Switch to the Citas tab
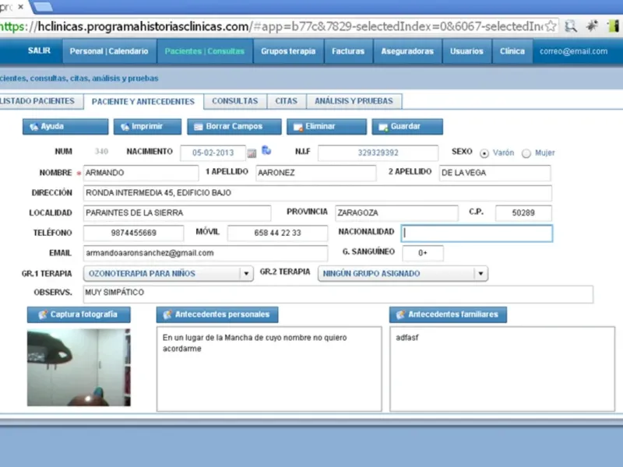Screen dimensions: 623x467 pyautogui.click(x=286, y=101)
